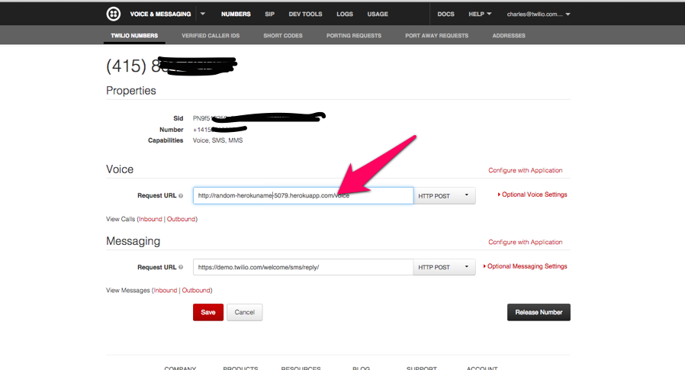Viewport: 685px width, 370px height.
Task: Click the Twilio logo icon
Action: [114, 14]
